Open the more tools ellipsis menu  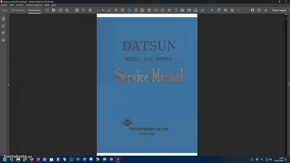239,10
